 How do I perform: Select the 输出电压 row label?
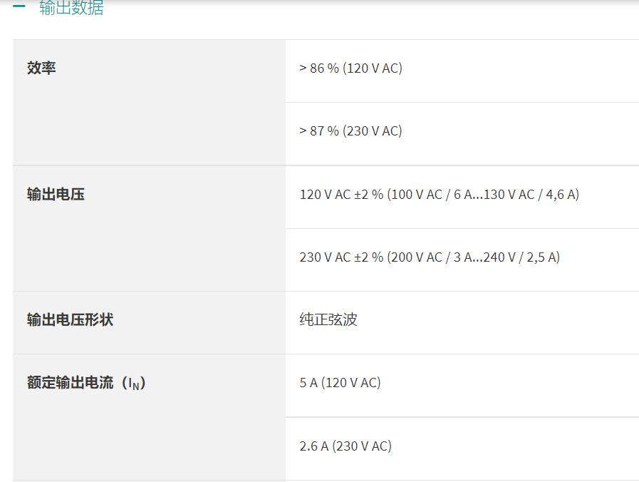click(56, 195)
